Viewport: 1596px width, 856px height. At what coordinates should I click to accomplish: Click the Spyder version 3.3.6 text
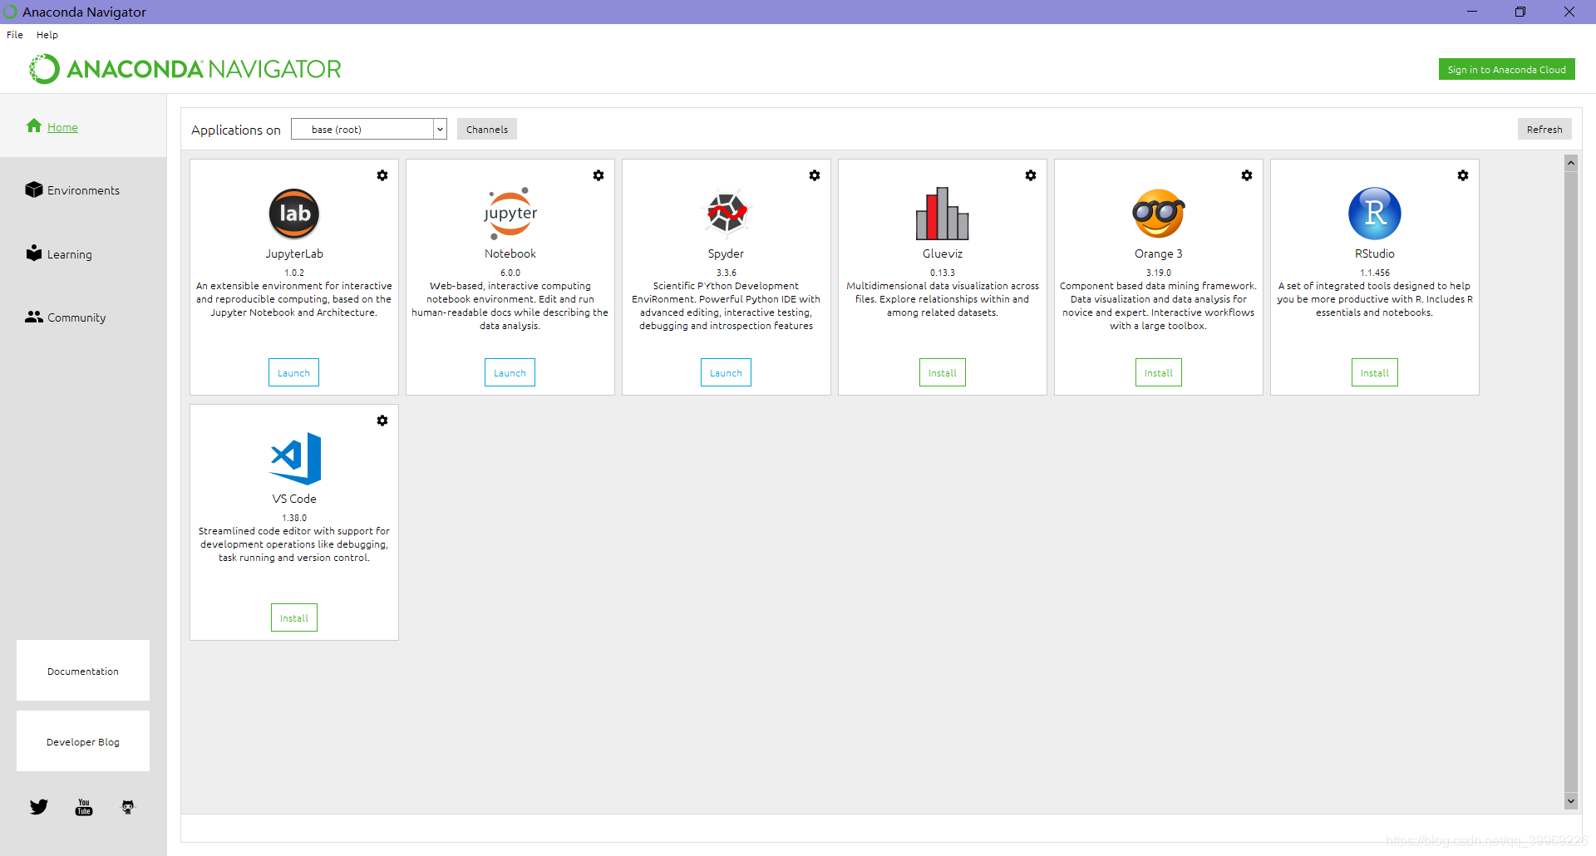[727, 273]
